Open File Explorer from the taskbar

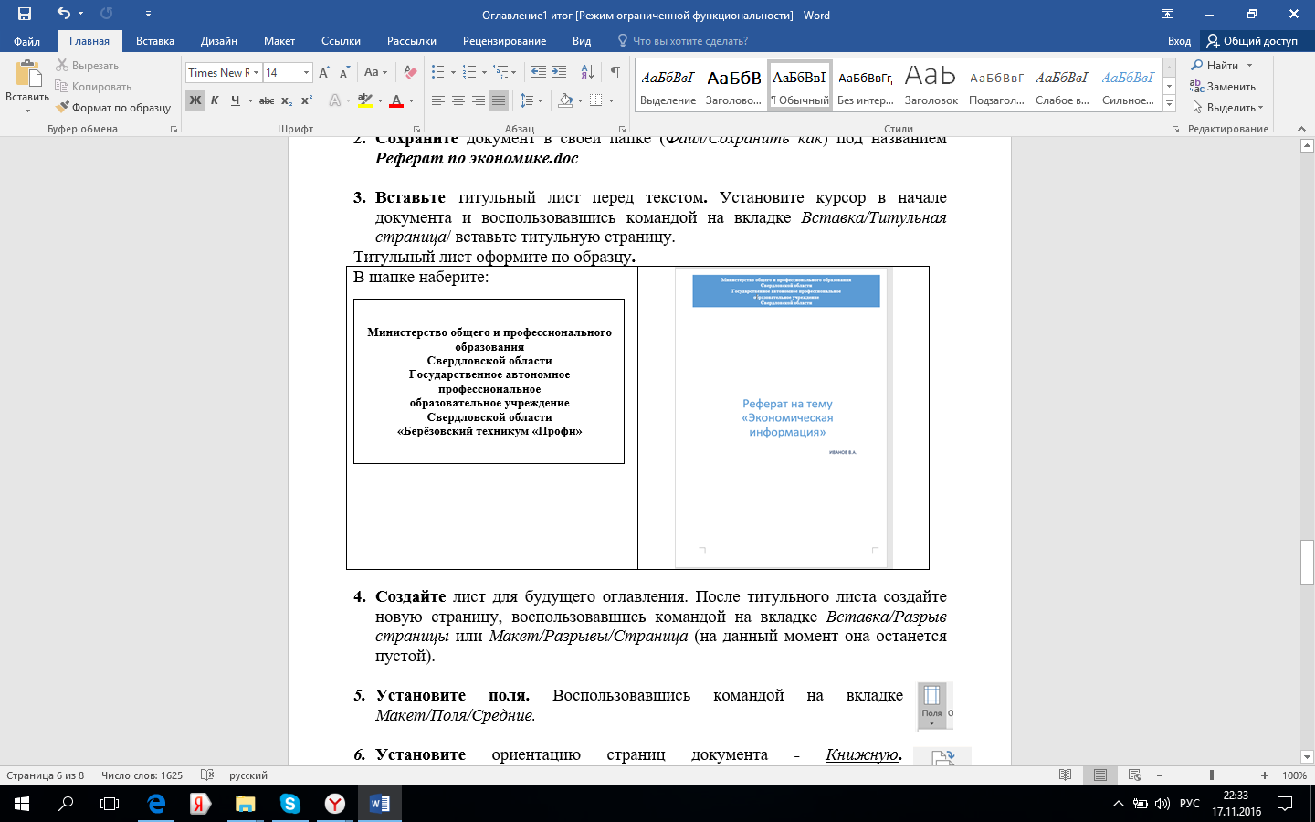245,804
